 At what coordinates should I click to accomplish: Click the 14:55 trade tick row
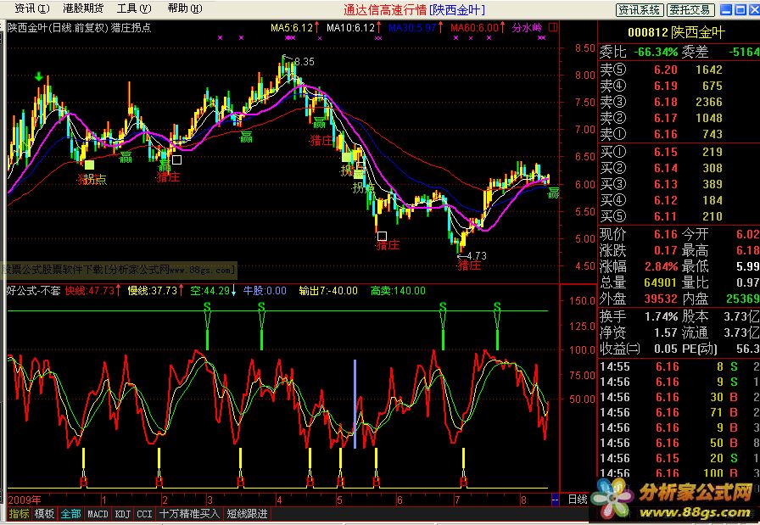[679, 367]
